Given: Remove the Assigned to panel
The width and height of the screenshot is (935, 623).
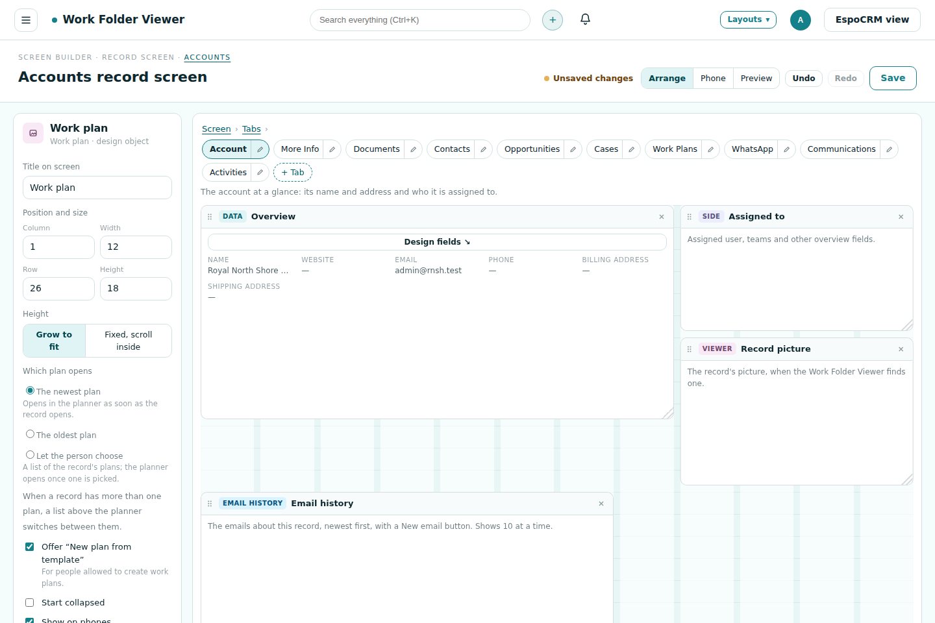Looking at the screenshot, I should (x=901, y=217).
